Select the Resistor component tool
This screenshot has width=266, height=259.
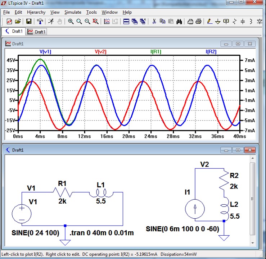234,22
